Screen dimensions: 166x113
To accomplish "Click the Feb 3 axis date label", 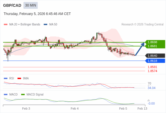I will [26, 109].
